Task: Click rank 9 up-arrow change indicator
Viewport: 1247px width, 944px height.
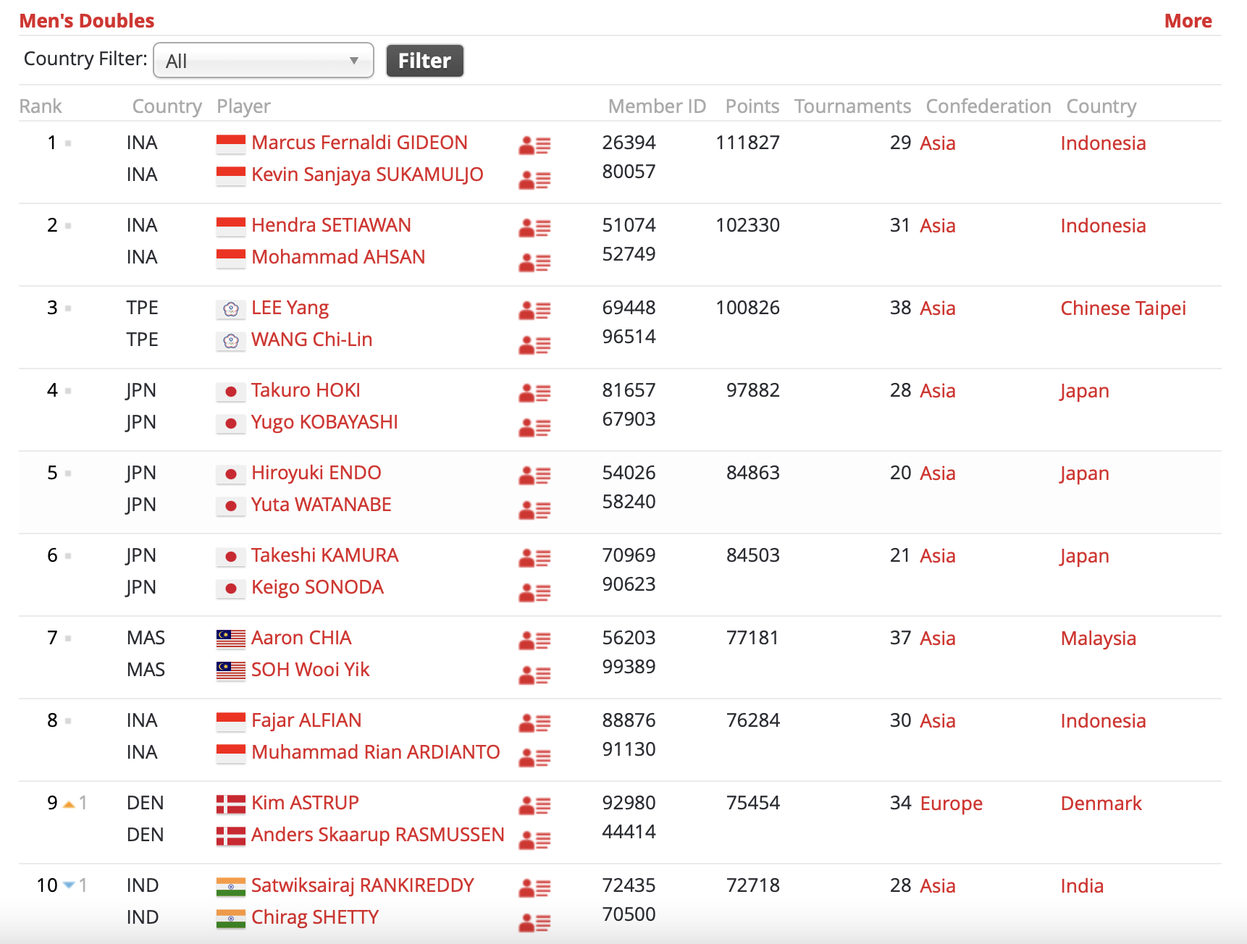Action: (69, 804)
